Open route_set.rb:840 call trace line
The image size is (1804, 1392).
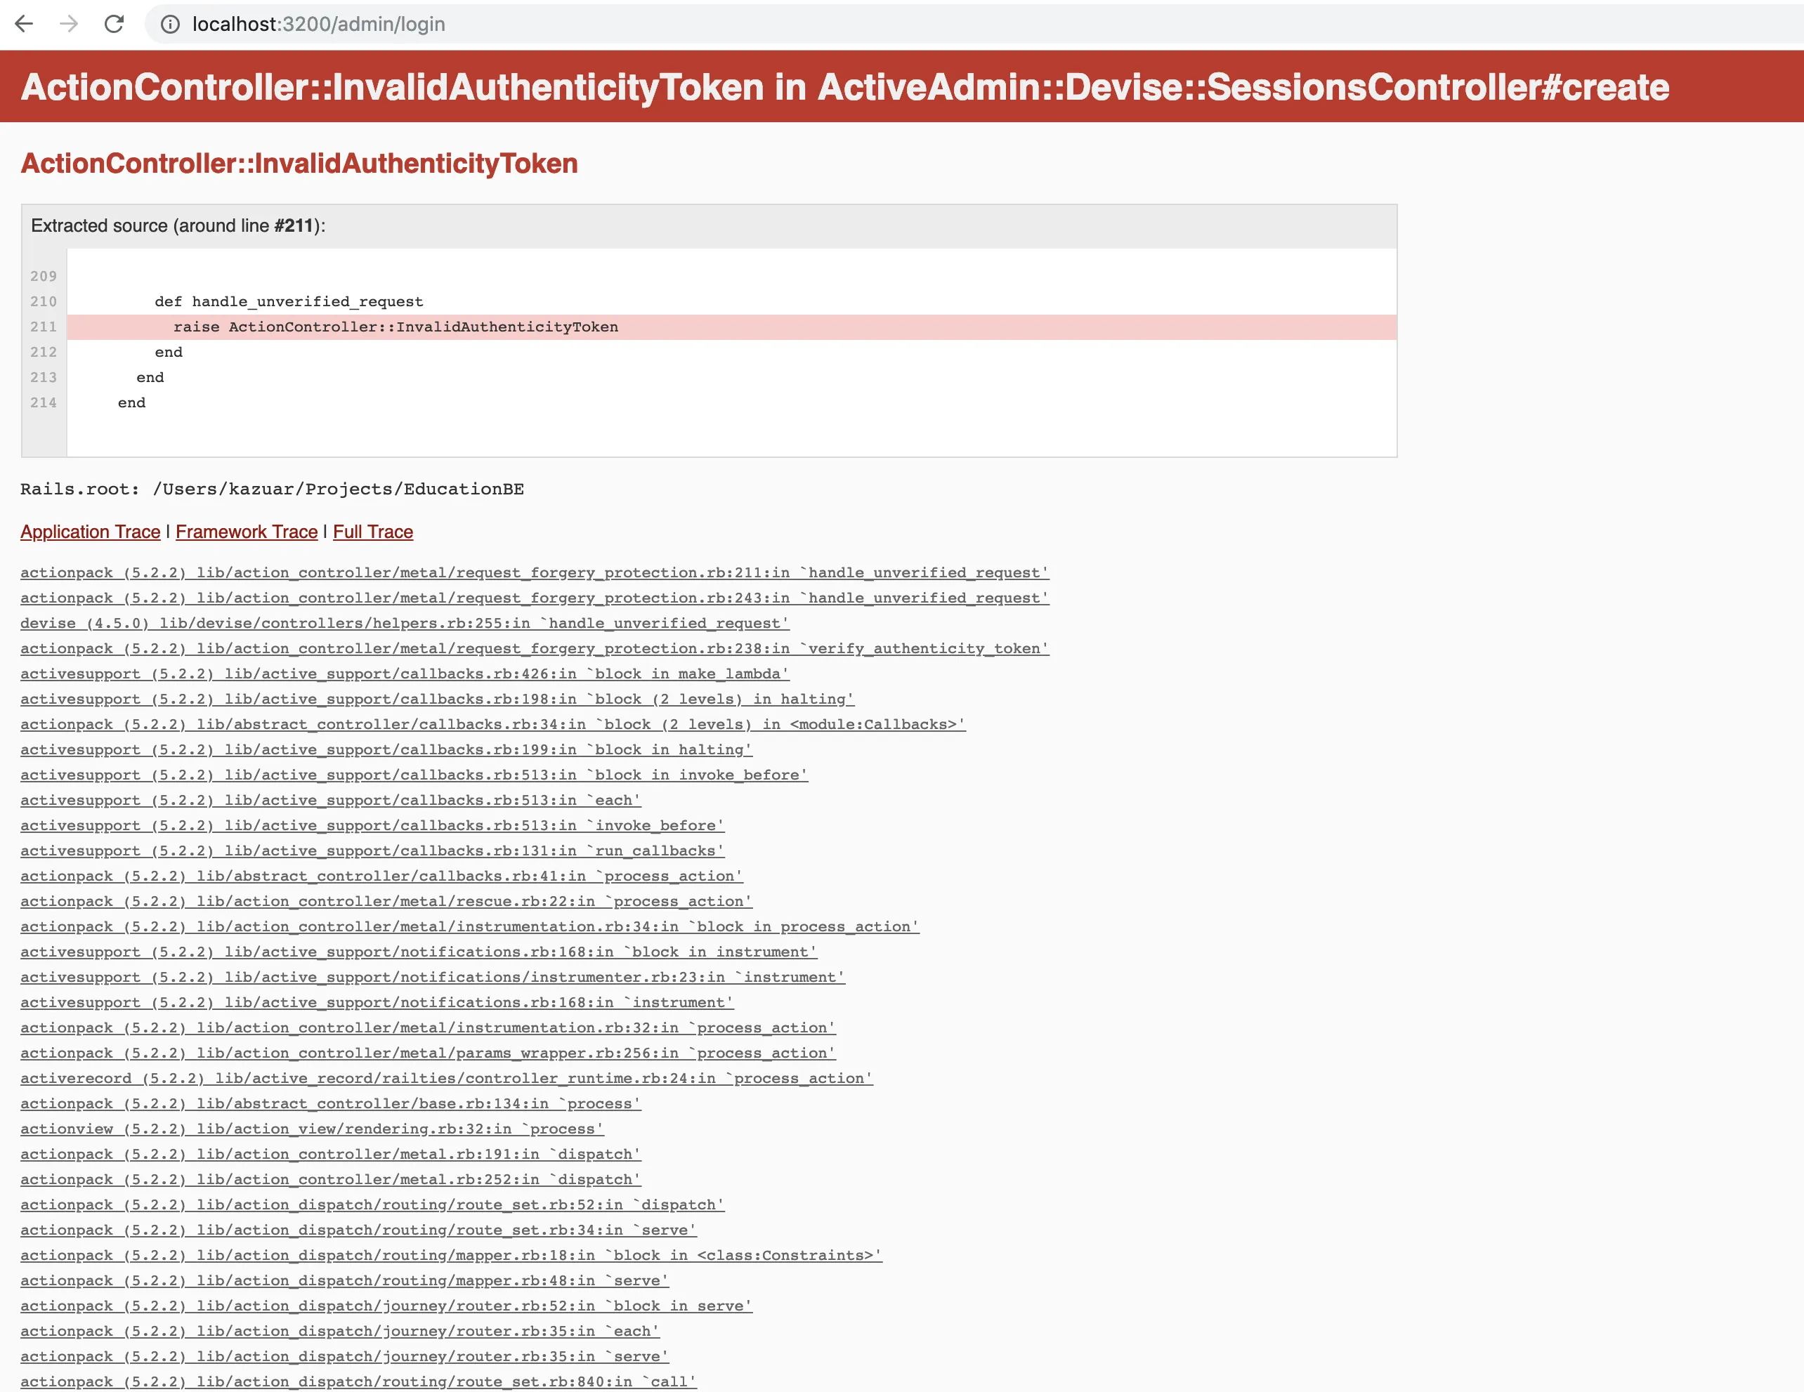pyautogui.click(x=358, y=1381)
